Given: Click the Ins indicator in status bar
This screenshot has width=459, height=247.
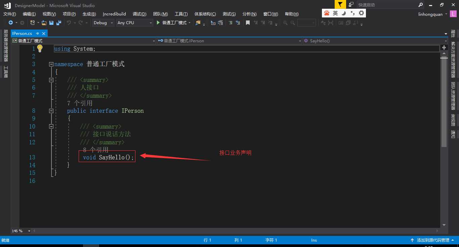Looking at the screenshot, I should [314, 240].
